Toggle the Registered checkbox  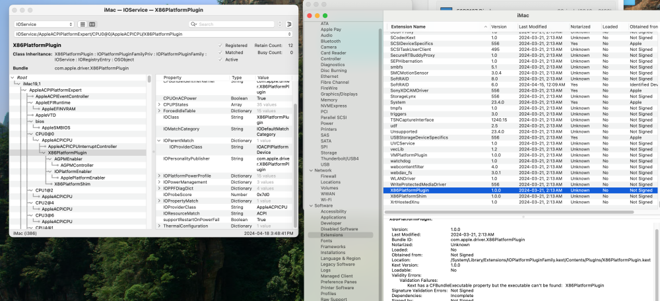coord(220,46)
